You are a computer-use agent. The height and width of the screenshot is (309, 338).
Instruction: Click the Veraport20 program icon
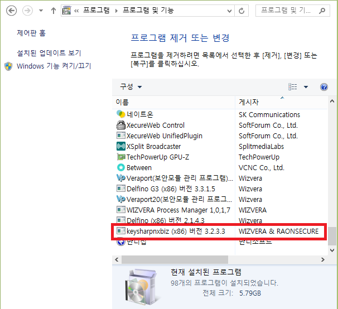point(120,199)
